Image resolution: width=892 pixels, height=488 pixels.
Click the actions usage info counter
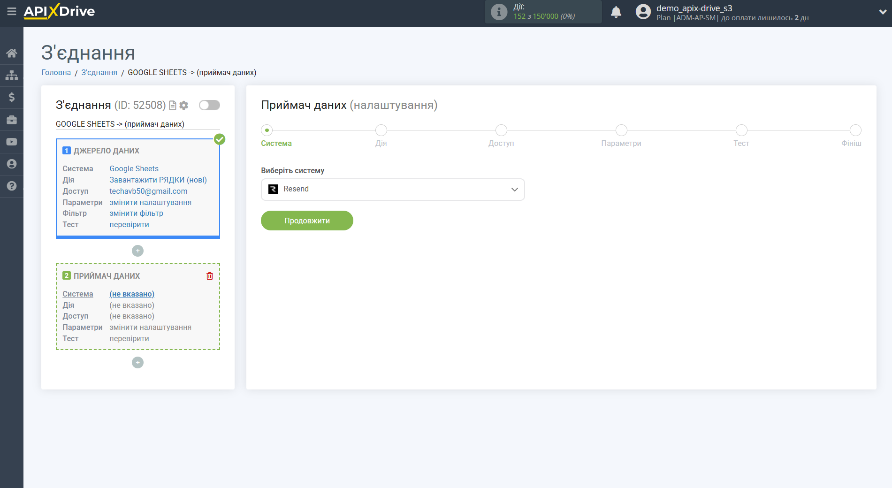tap(543, 12)
